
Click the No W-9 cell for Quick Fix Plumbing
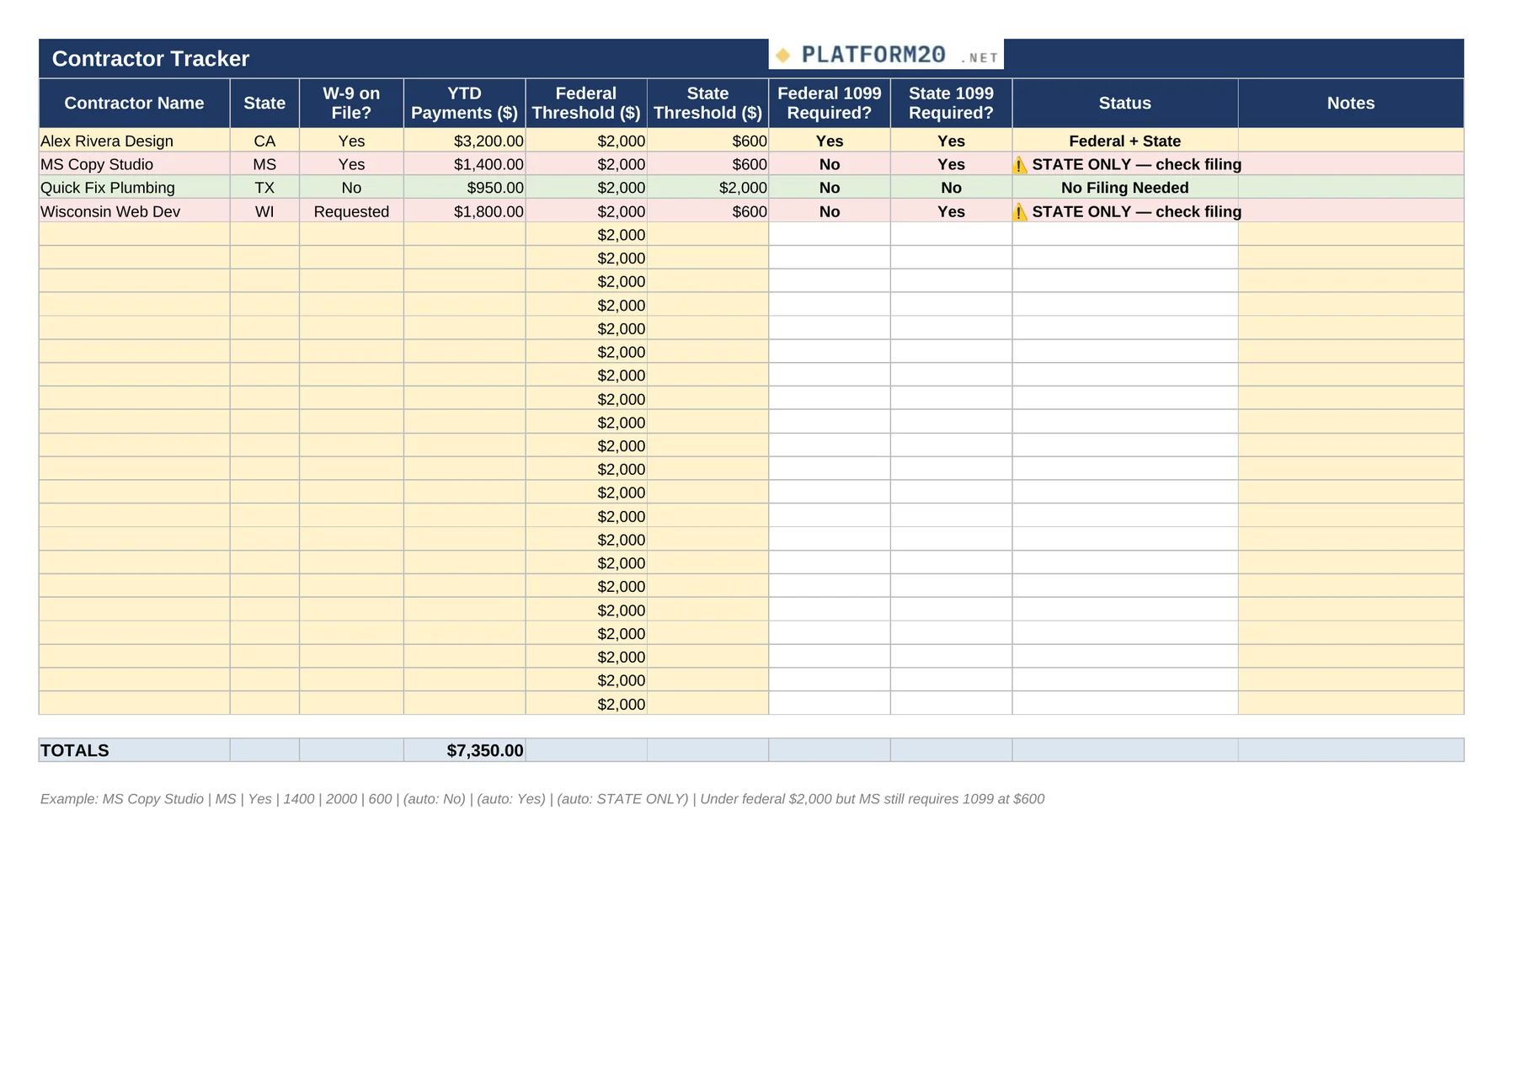[x=351, y=188]
